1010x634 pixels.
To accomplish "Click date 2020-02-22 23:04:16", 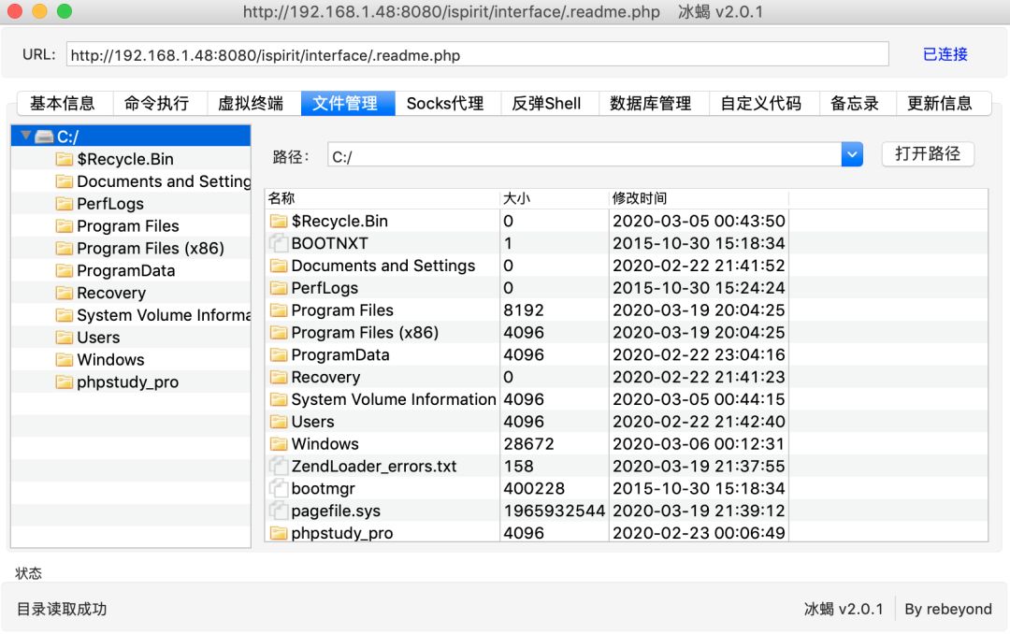I will coord(699,355).
